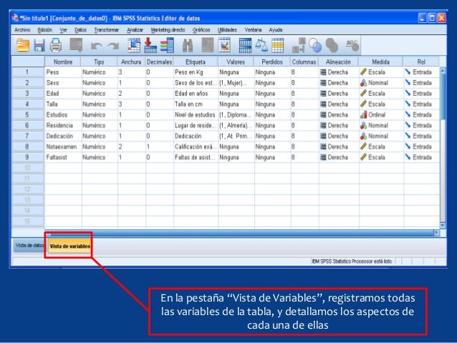Open the Ventana menu
Screen dimensions: 457x343
point(253,30)
